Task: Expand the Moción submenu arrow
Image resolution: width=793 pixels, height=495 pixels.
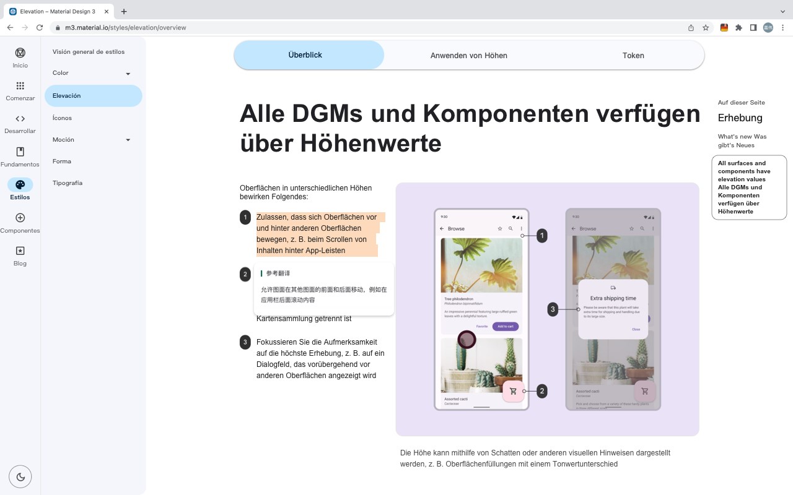Action: click(x=128, y=140)
